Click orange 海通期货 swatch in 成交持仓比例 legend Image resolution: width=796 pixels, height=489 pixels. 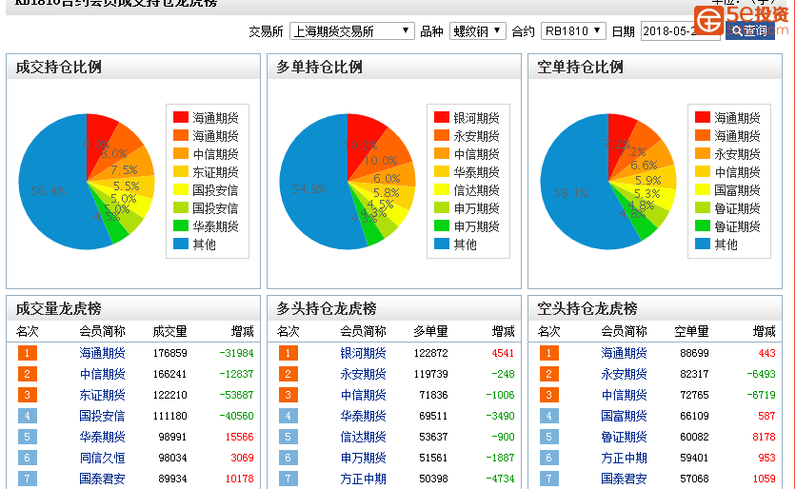coord(181,135)
